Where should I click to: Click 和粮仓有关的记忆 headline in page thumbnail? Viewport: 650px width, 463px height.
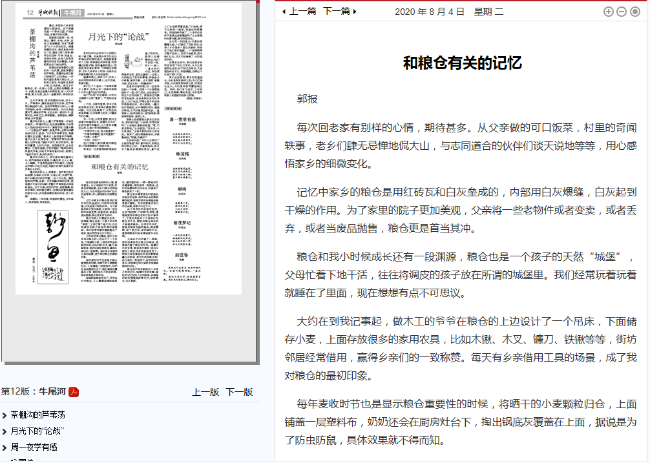pyautogui.click(x=120, y=167)
